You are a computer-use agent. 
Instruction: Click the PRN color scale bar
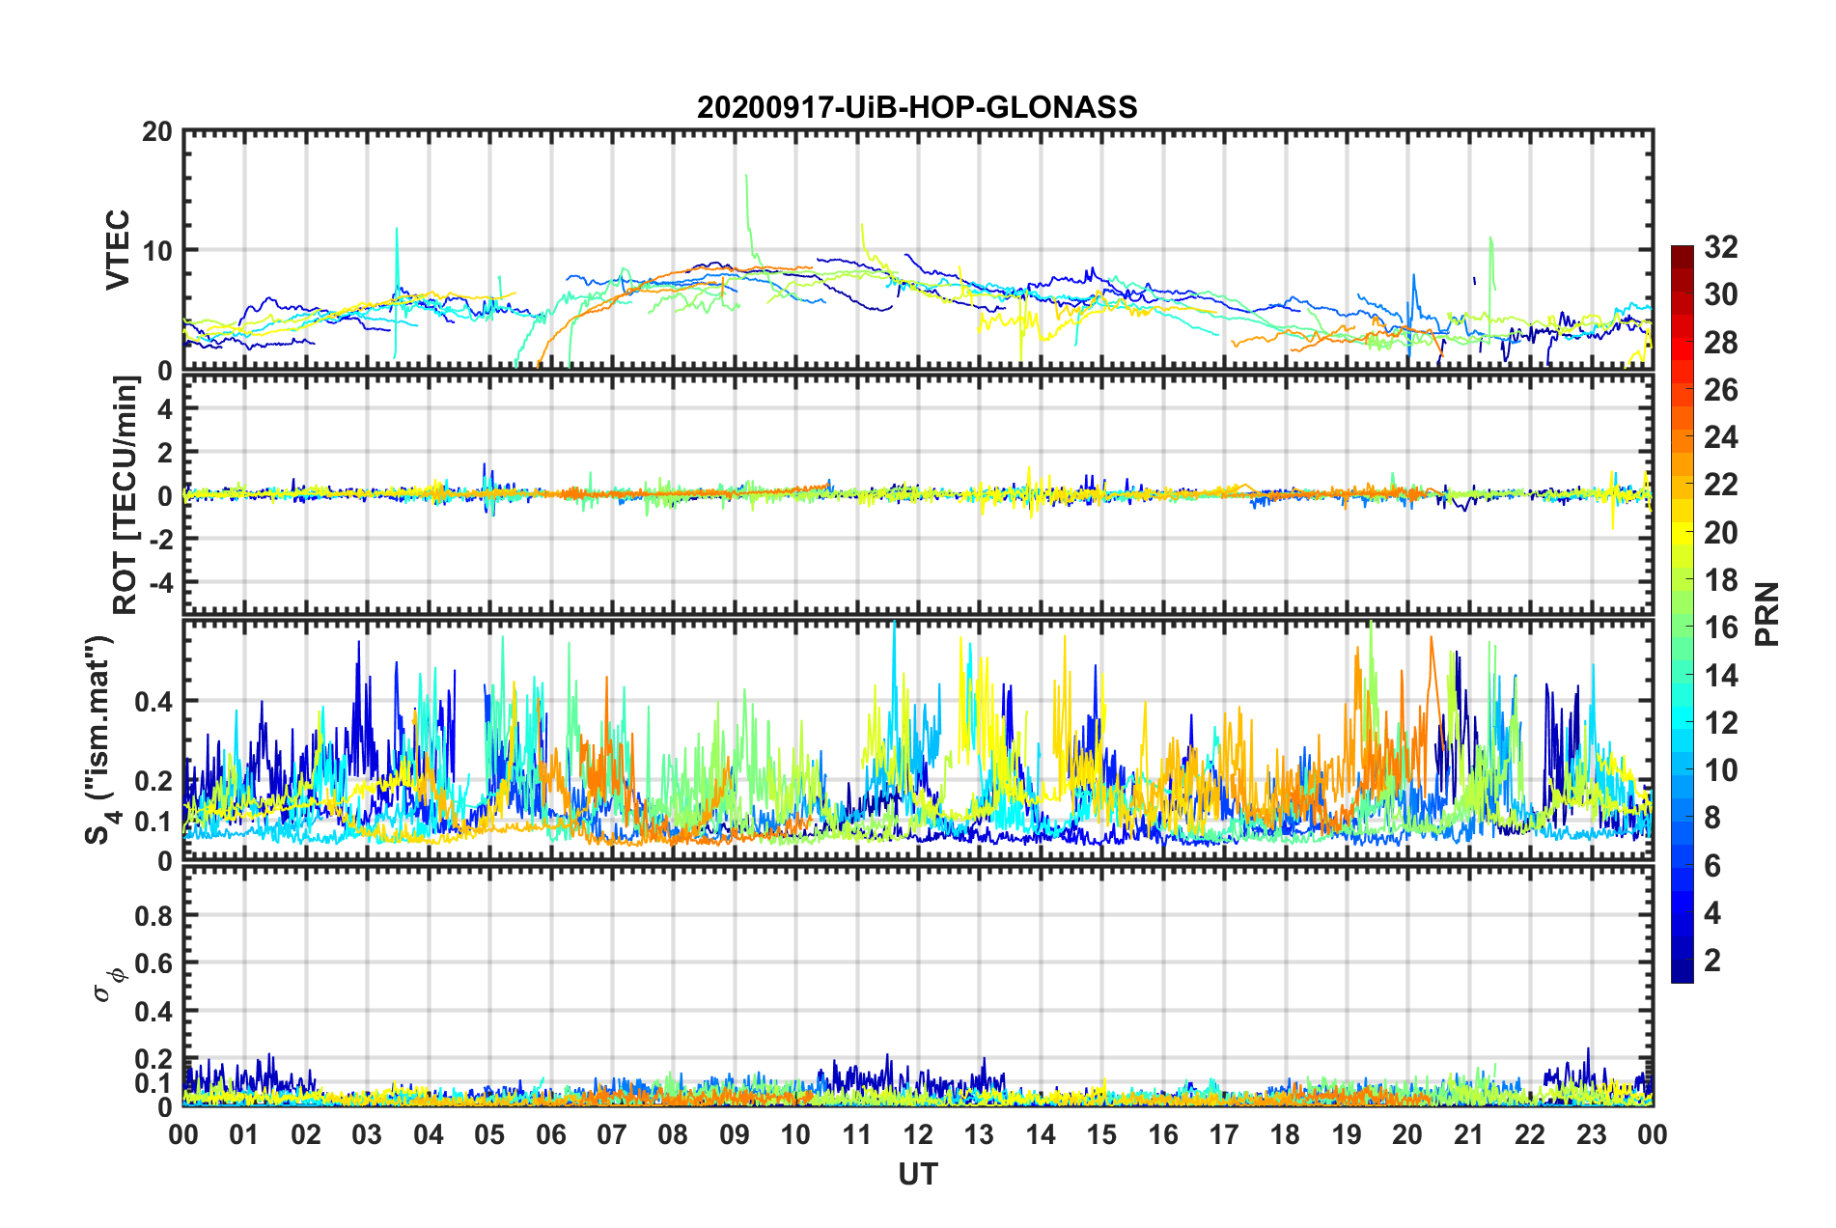tap(1682, 614)
